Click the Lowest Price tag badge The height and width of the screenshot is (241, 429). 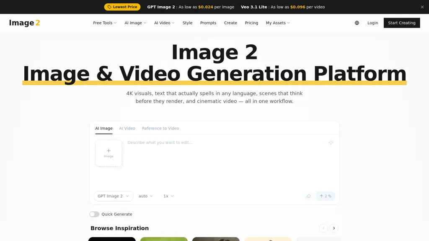click(x=122, y=7)
